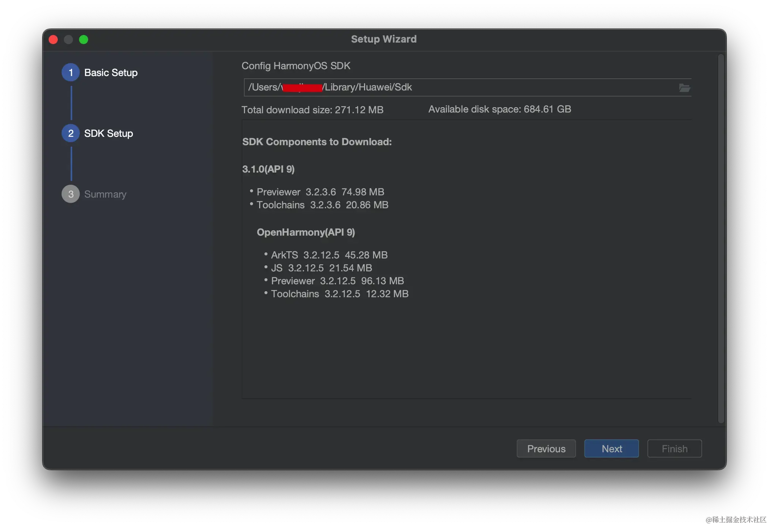Click 'JS 3.2.12.5 21.54 MB' entry
This screenshot has height=526, width=769.
pos(321,268)
